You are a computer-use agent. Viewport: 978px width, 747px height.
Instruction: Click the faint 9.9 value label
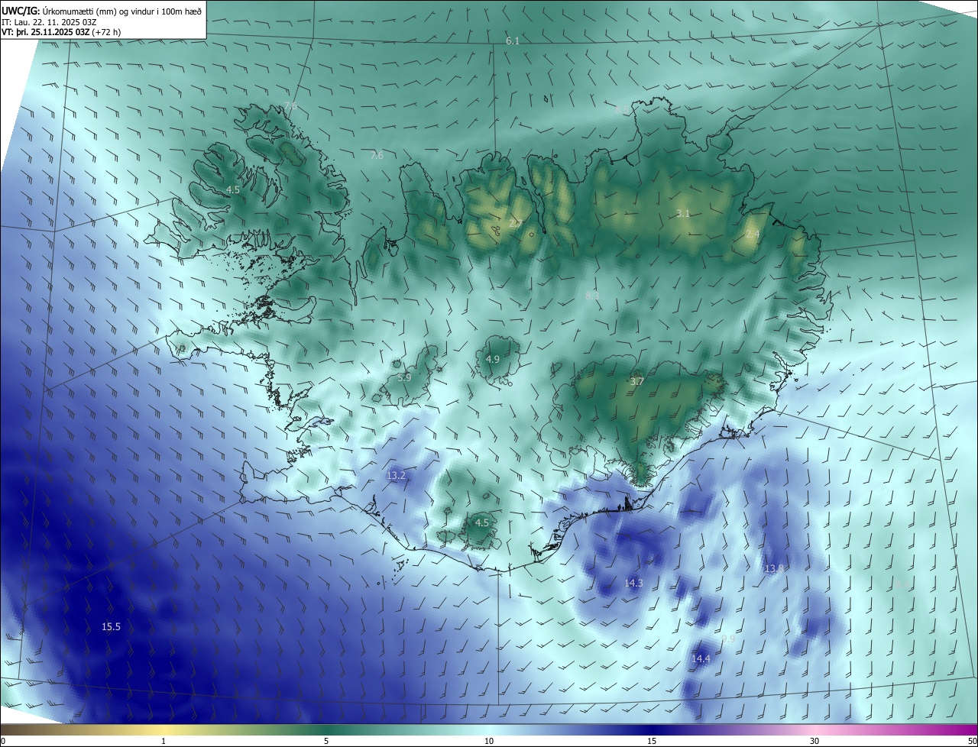click(x=727, y=639)
